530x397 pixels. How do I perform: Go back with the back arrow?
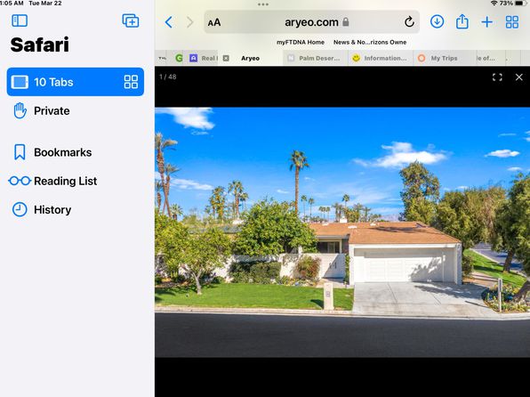169,22
